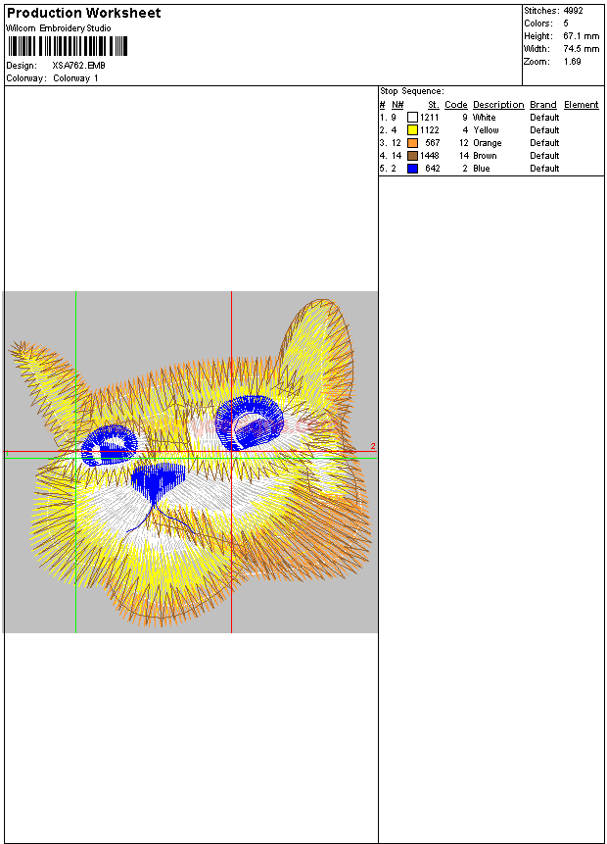The image size is (607, 844).
Task: Click the Height value 67.1 mm
Action: (x=582, y=36)
